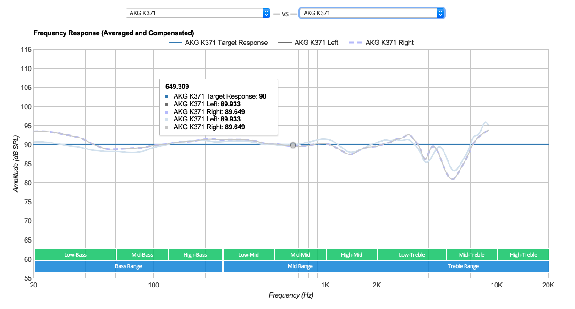This screenshot has height=309, width=575.
Task: Click the 60 amplitude axis label
Action: pyautogui.click(x=27, y=259)
